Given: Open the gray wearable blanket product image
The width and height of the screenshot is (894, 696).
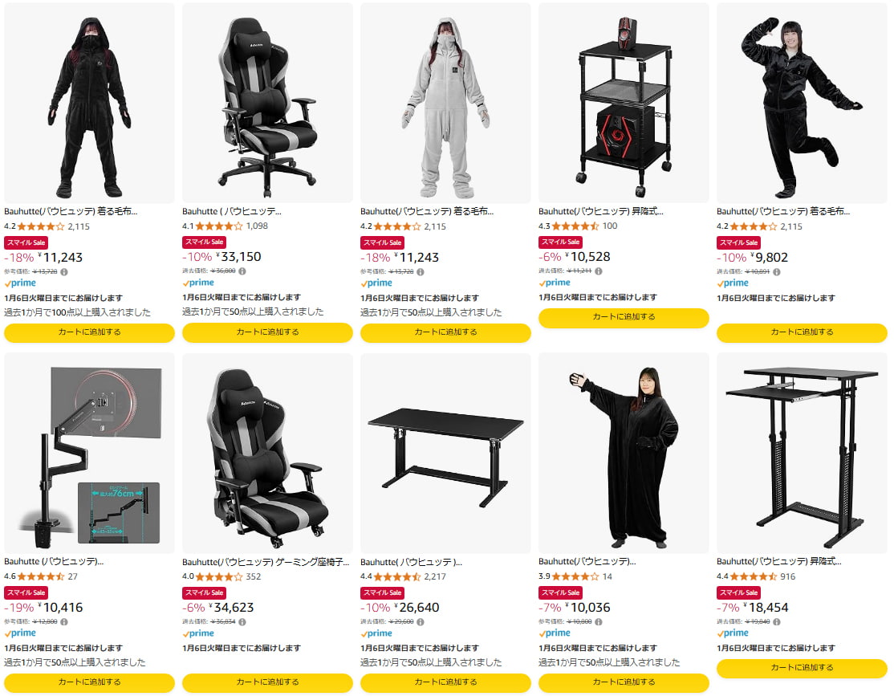Looking at the screenshot, I should point(445,103).
